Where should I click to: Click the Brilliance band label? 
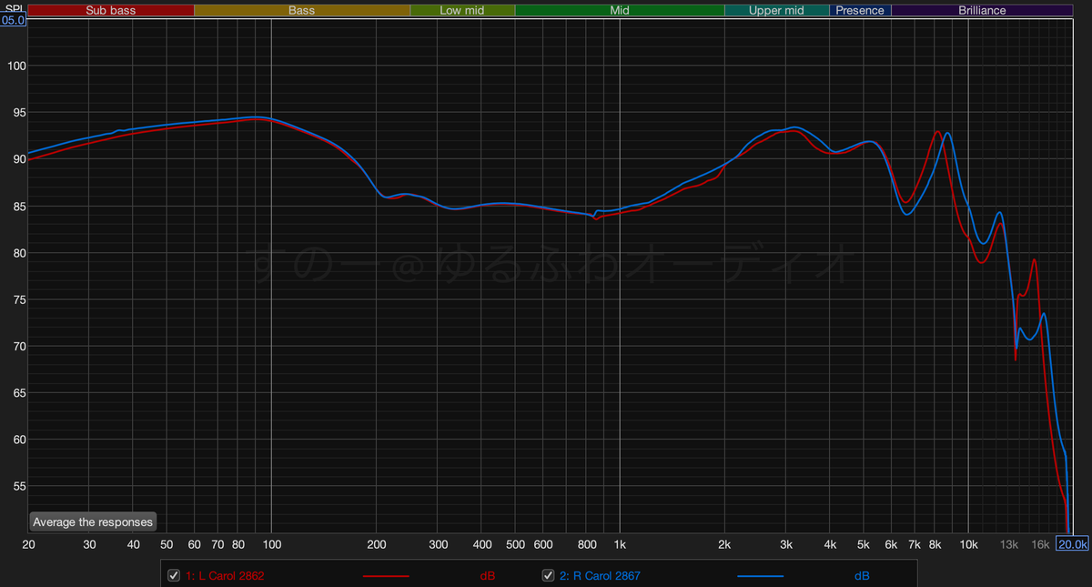tap(982, 11)
